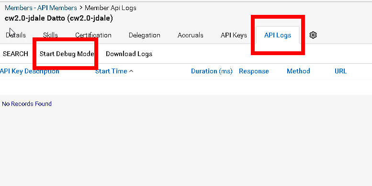Sort by the Response column header
Viewport: 372px width, 186px height.
coord(254,71)
